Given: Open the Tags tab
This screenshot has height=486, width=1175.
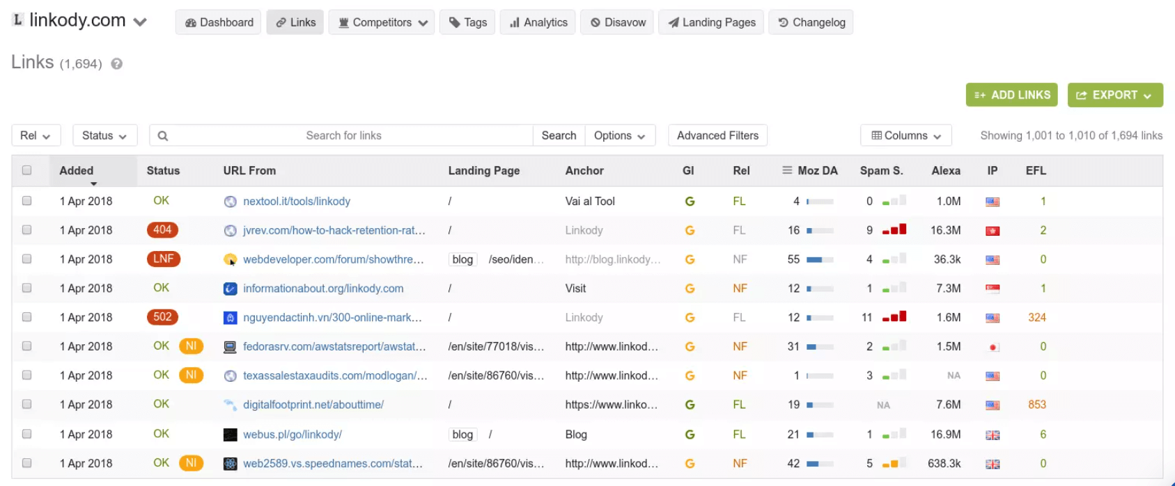Looking at the screenshot, I should click(x=467, y=22).
